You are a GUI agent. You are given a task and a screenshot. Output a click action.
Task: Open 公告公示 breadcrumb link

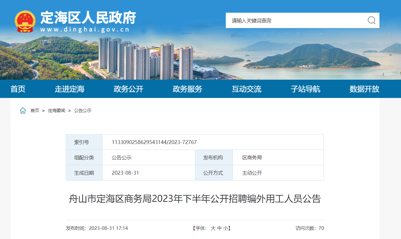coord(83,111)
